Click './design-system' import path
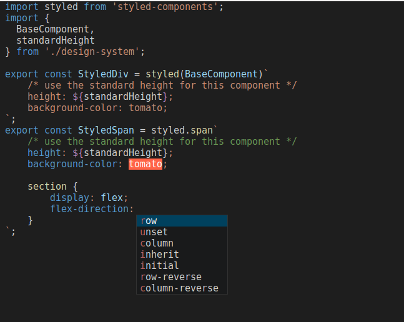404x322 pixels. pos(92,52)
